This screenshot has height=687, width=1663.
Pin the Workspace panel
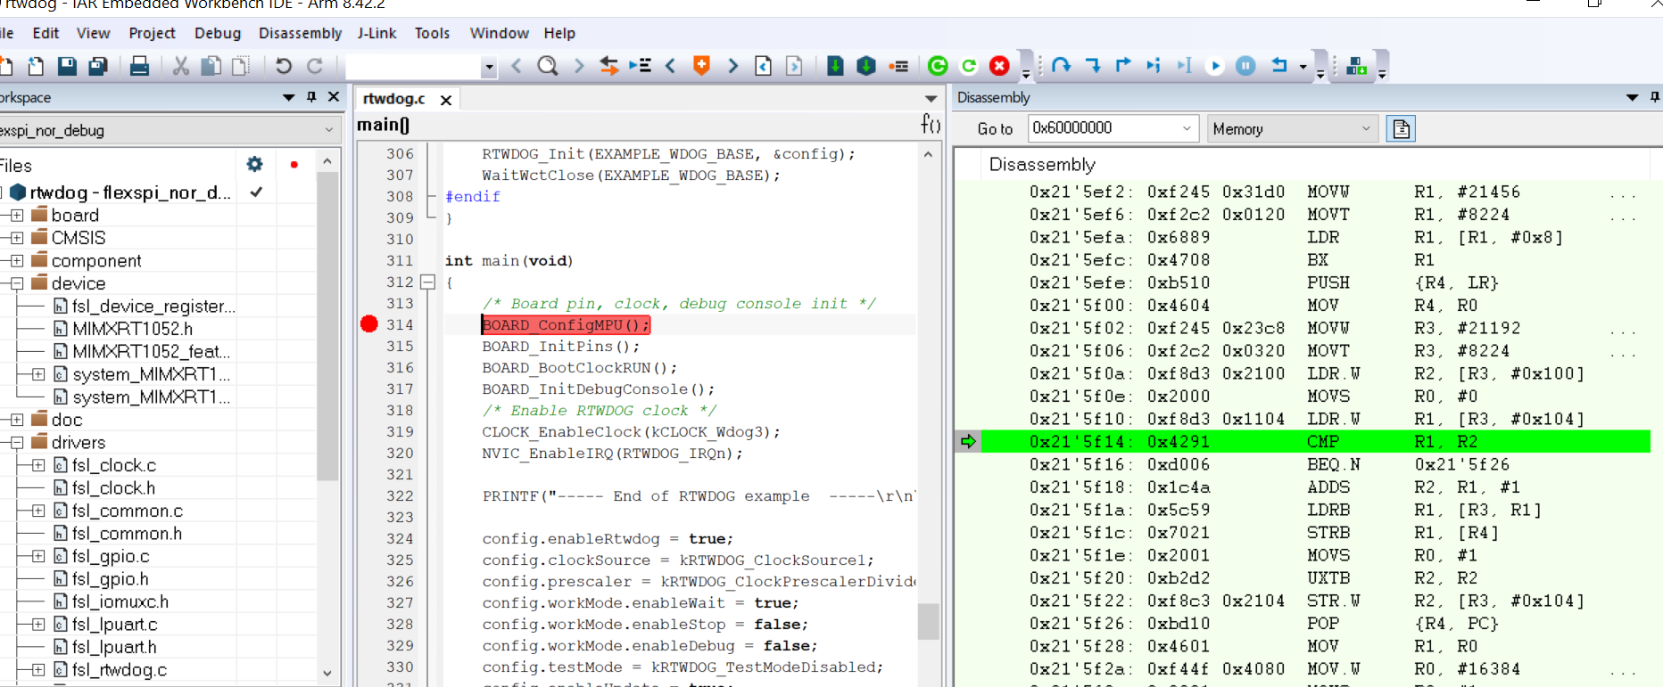pyautogui.click(x=311, y=97)
